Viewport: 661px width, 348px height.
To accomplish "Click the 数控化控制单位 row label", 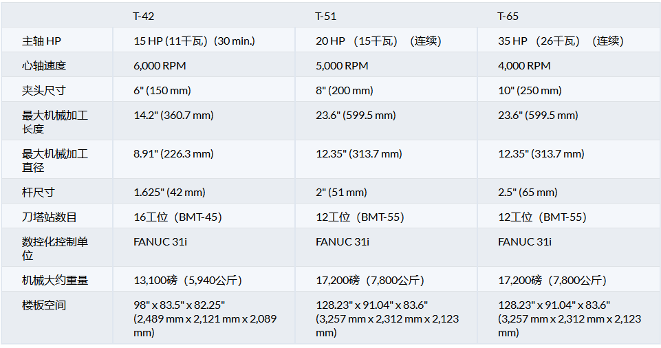I will coord(55,248).
